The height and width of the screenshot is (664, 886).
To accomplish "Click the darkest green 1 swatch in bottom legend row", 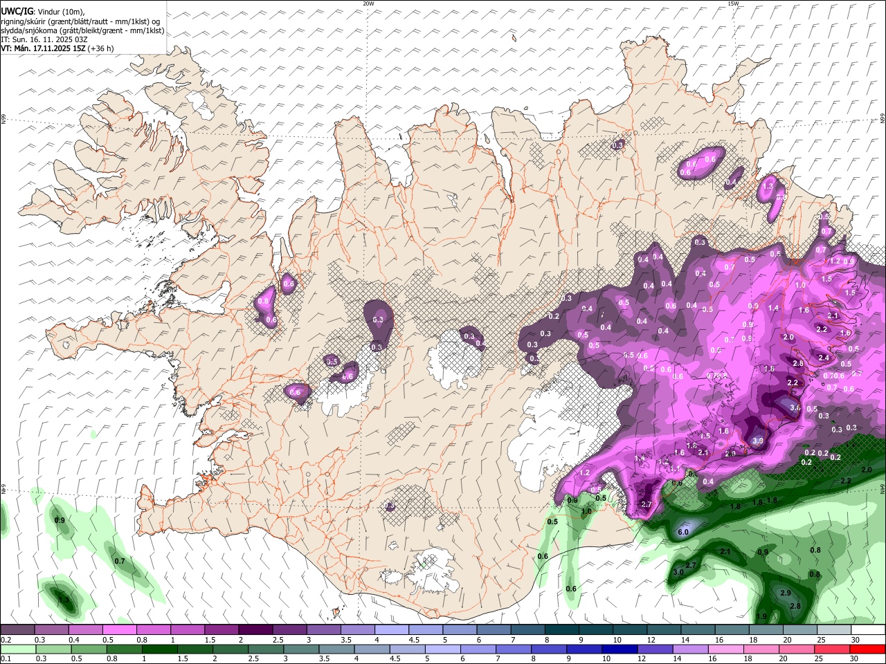I will pyautogui.click(x=160, y=649).
